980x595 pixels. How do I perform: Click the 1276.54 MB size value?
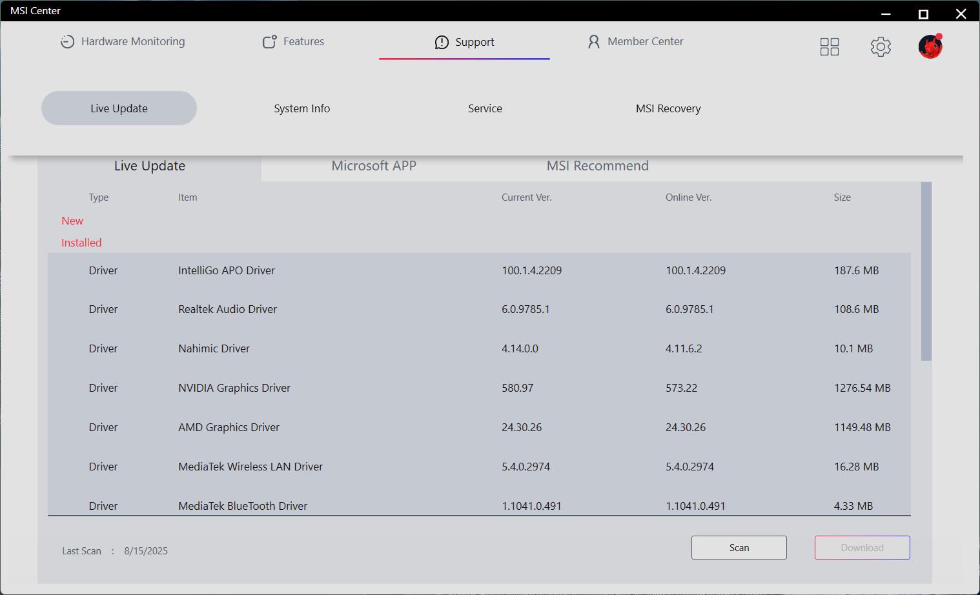[863, 388]
